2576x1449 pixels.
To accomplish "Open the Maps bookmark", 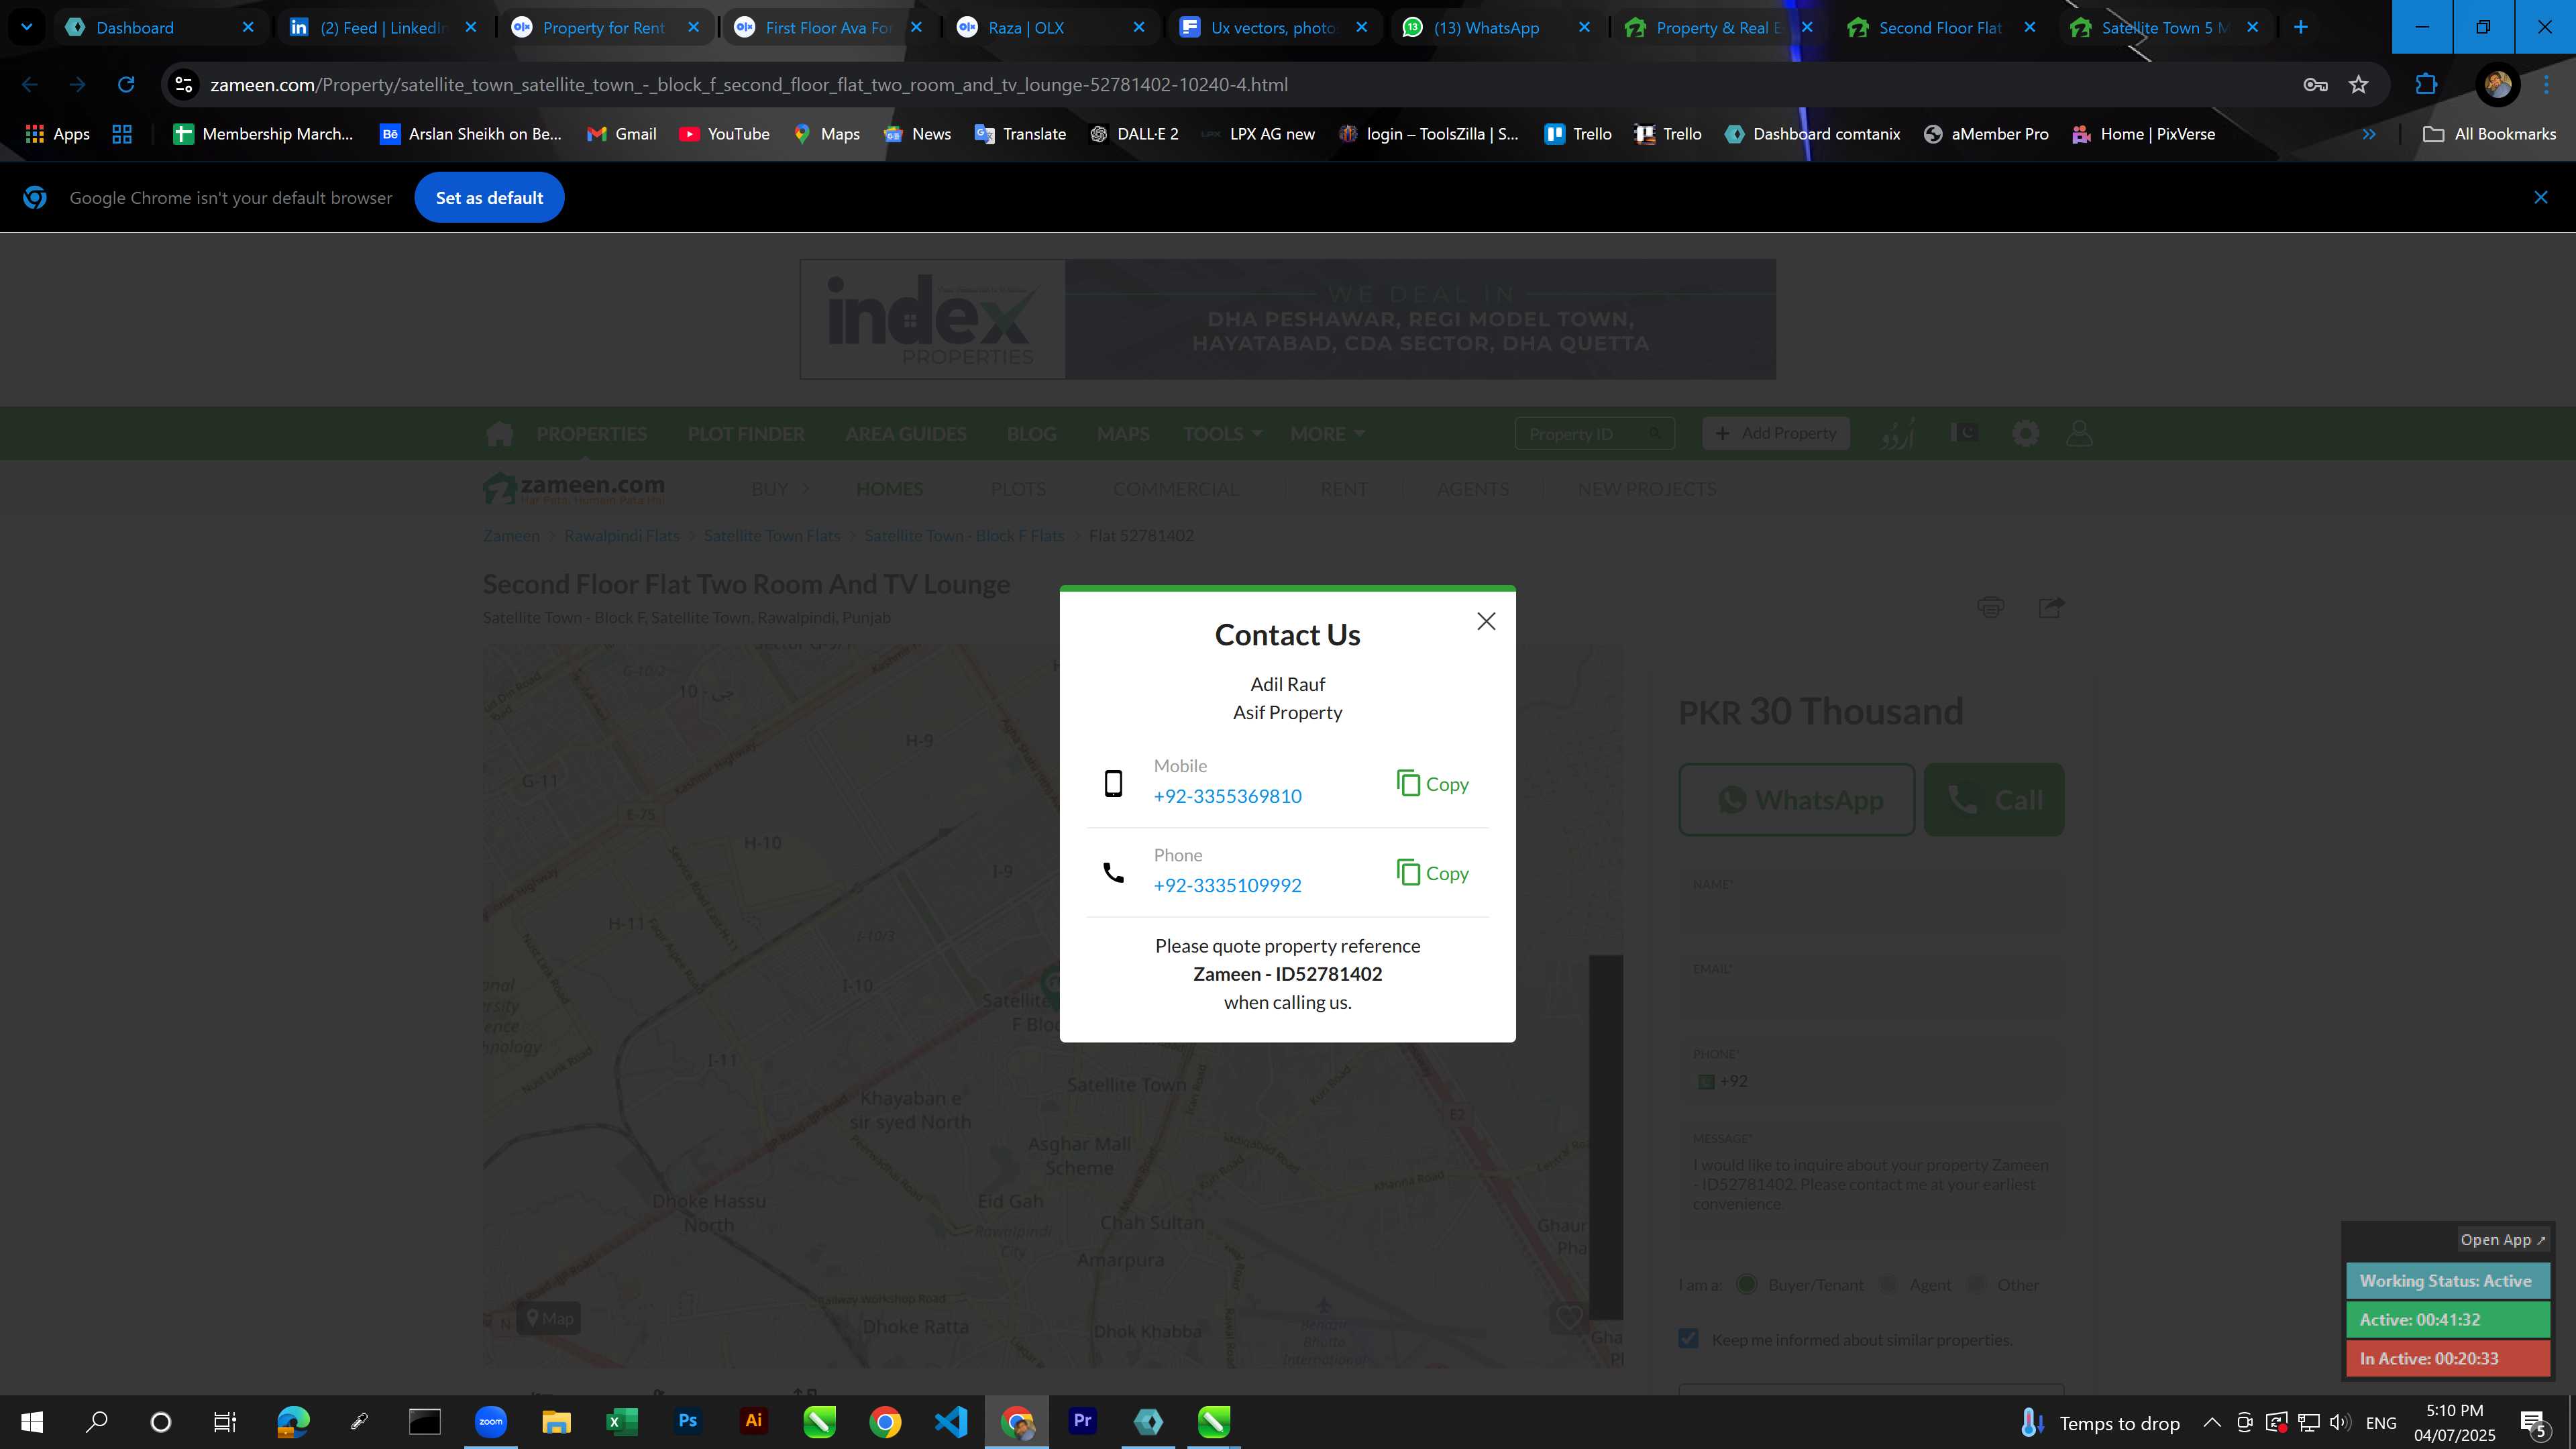I will click(826, 134).
